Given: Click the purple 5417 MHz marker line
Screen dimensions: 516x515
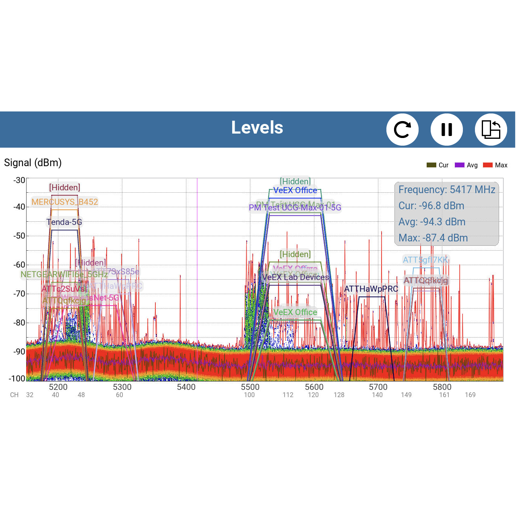Looking at the screenshot, I should 197,282.
